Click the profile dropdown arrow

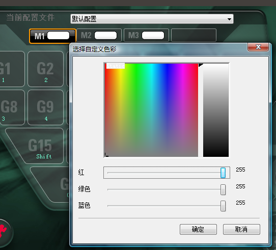[229, 19]
